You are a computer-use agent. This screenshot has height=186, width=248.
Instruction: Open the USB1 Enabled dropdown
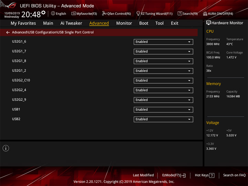(163, 110)
